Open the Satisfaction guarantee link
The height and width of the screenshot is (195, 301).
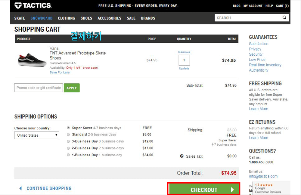click(x=258, y=44)
